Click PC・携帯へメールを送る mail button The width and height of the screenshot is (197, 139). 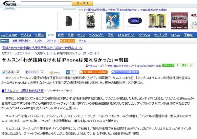93,72
